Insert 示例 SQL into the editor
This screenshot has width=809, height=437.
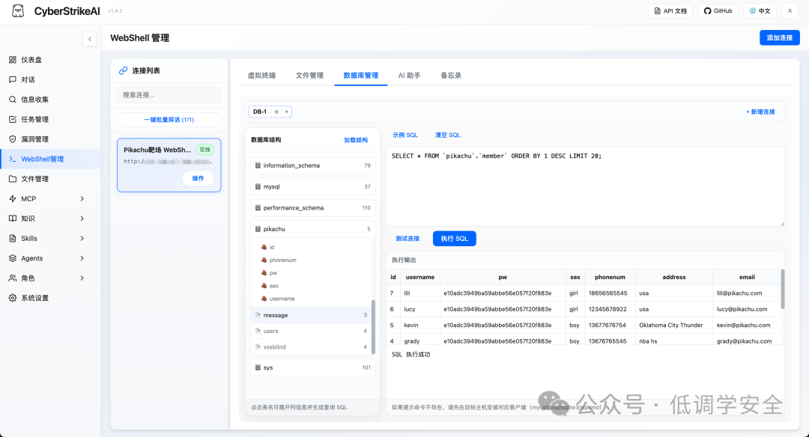405,135
